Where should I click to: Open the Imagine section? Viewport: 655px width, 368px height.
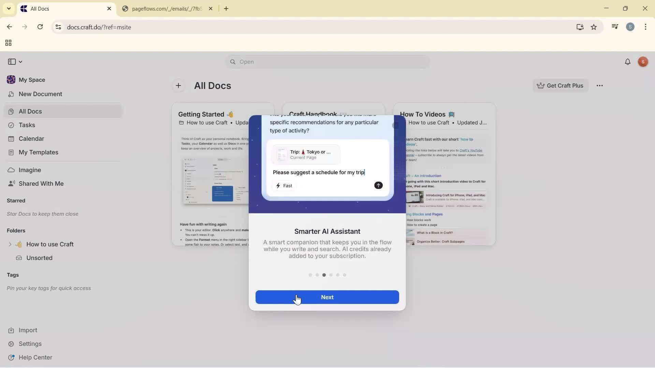(x=30, y=170)
